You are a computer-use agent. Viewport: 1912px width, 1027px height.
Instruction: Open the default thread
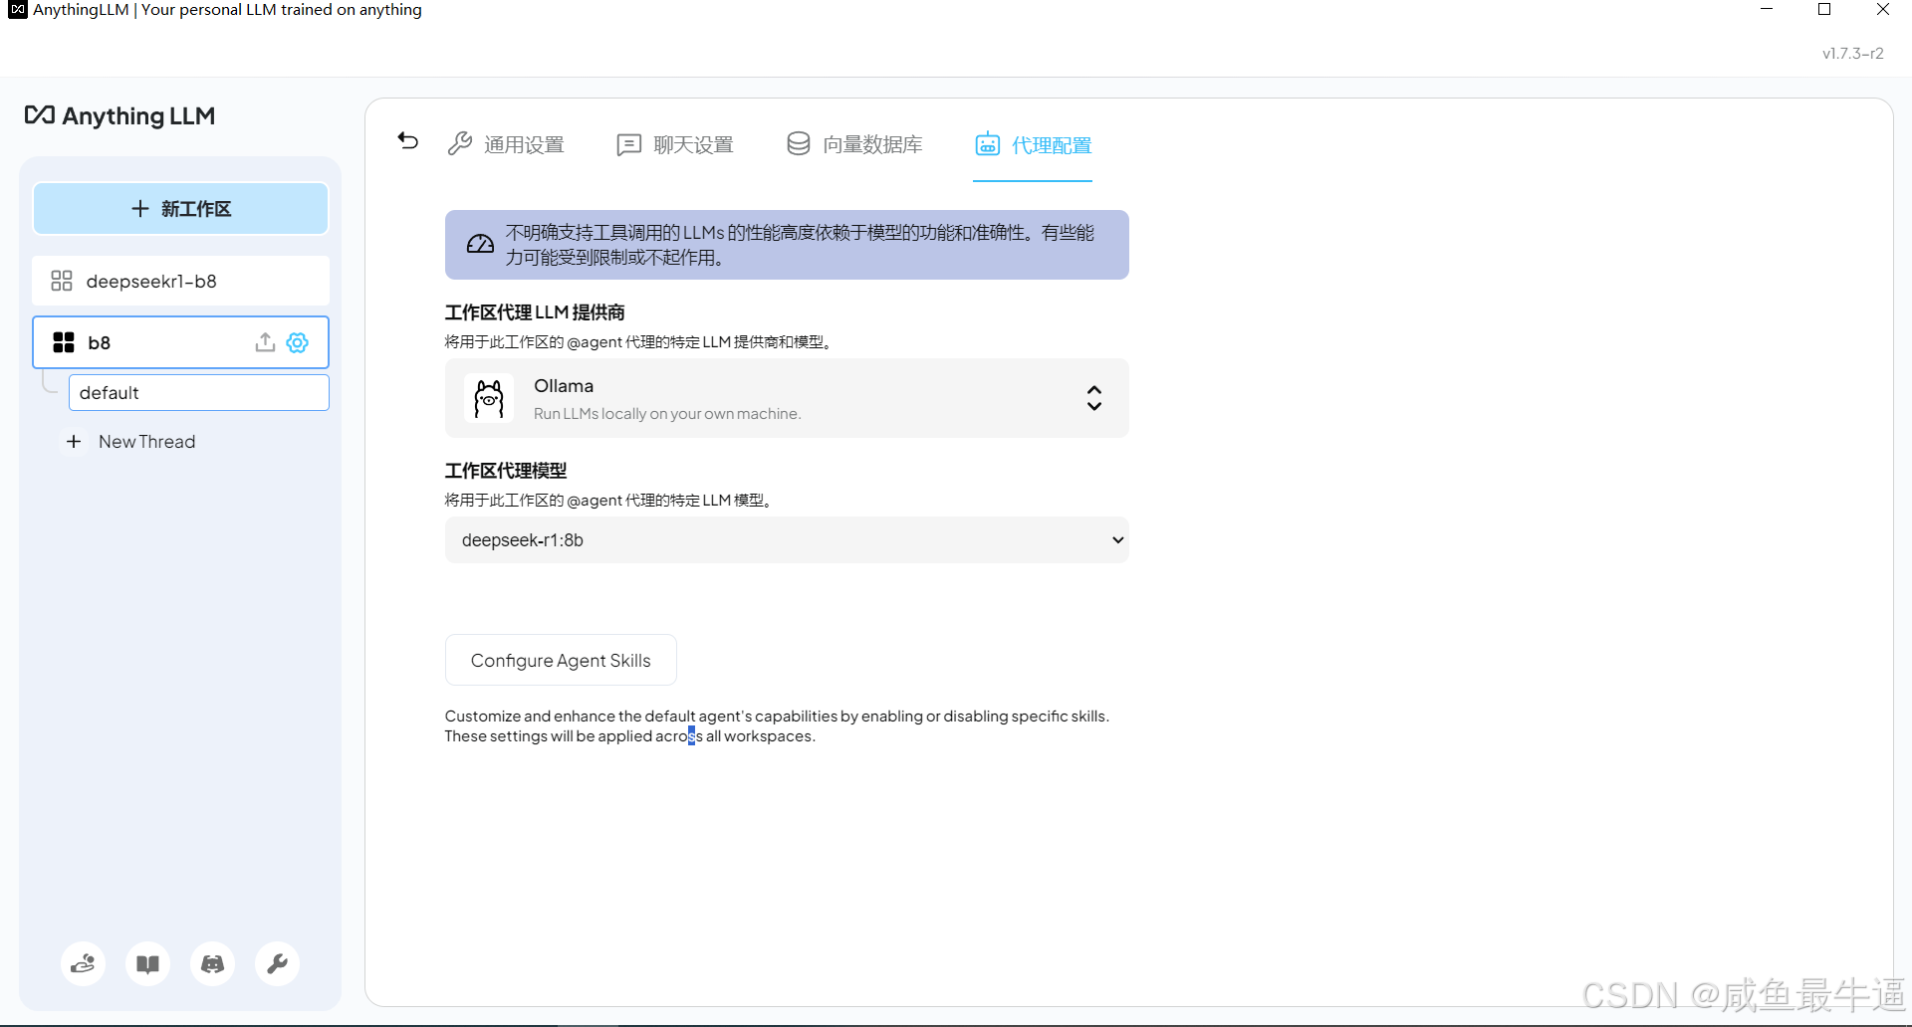[198, 393]
